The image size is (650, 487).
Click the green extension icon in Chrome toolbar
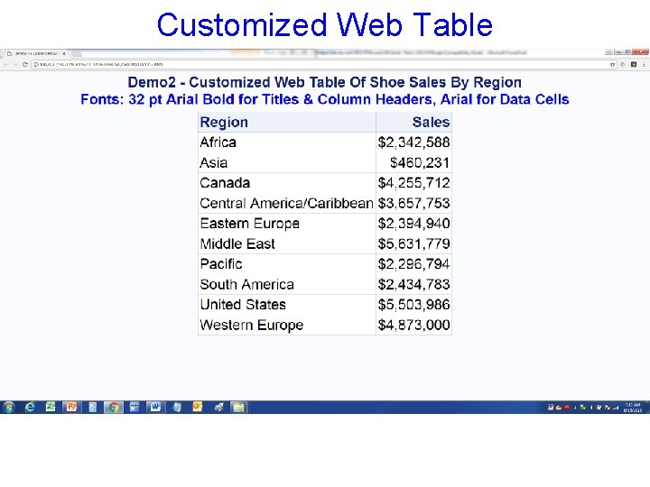pyautogui.click(x=634, y=65)
